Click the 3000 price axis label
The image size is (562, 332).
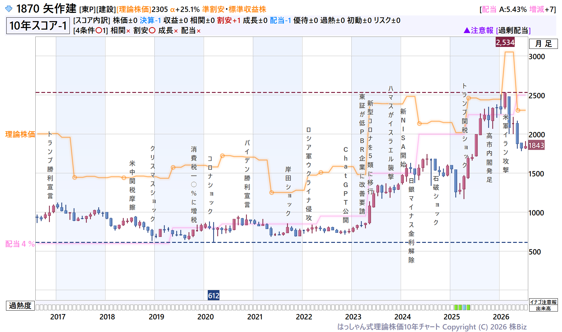(x=537, y=57)
